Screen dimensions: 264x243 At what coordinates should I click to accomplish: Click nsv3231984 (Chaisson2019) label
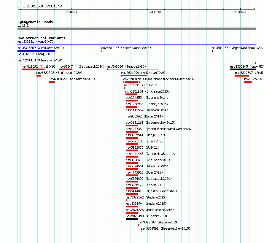tap(147, 91)
